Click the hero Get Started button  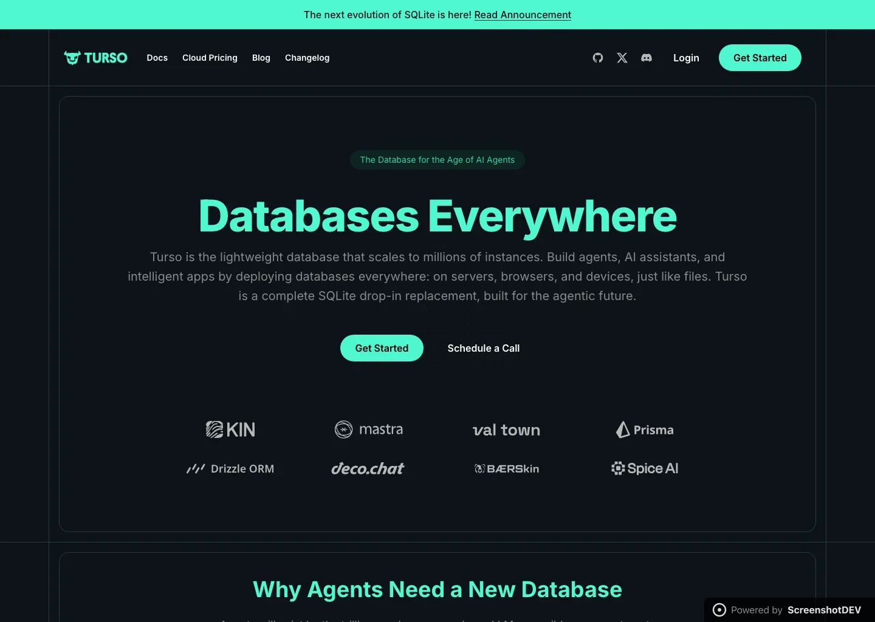tap(382, 348)
